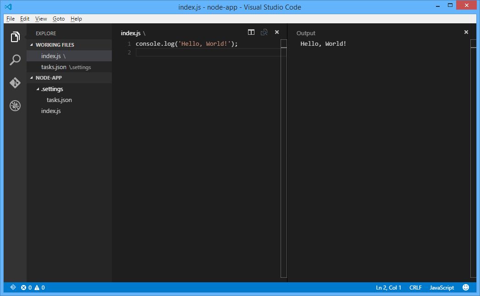Click the index.js editor tab title
The image size is (480, 296).
coord(131,33)
